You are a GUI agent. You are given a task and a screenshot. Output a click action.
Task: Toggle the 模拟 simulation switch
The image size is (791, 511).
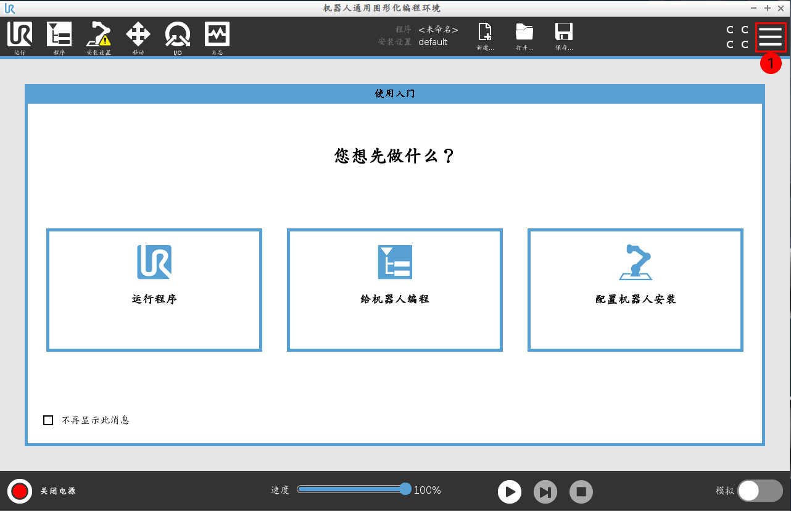click(760, 491)
